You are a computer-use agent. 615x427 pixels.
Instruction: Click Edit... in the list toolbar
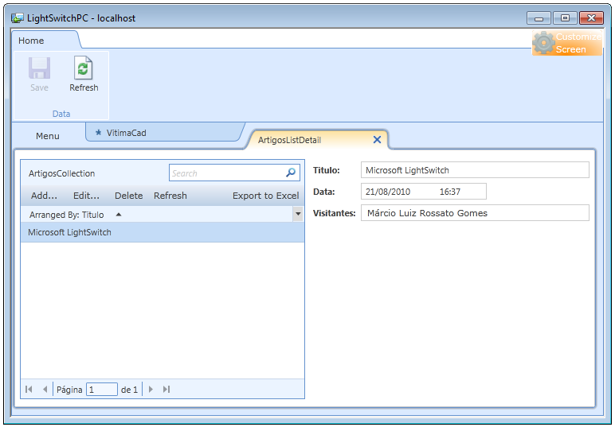click(86, 196)
